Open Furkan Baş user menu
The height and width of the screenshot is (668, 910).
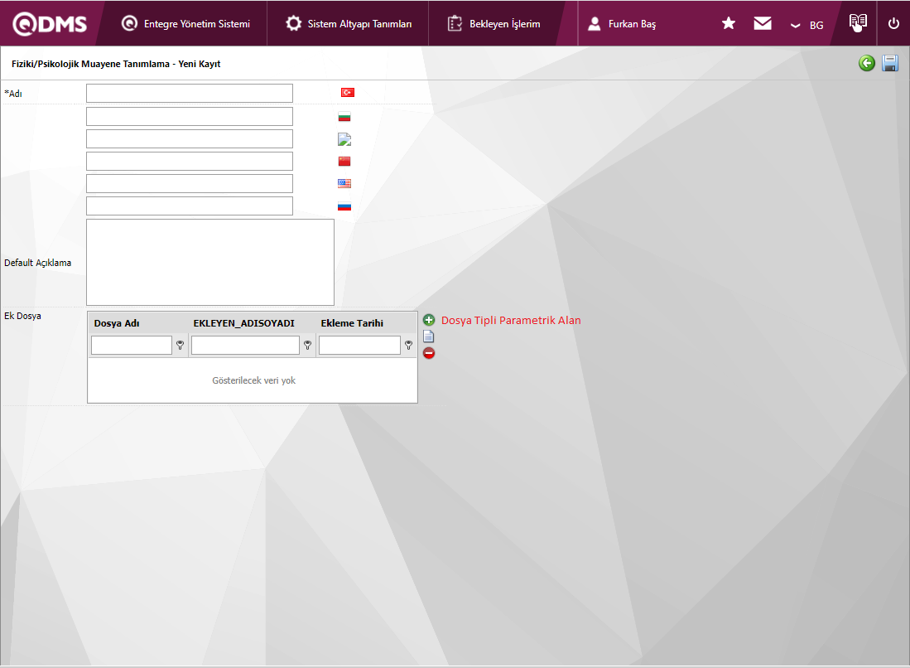[622, 24]
